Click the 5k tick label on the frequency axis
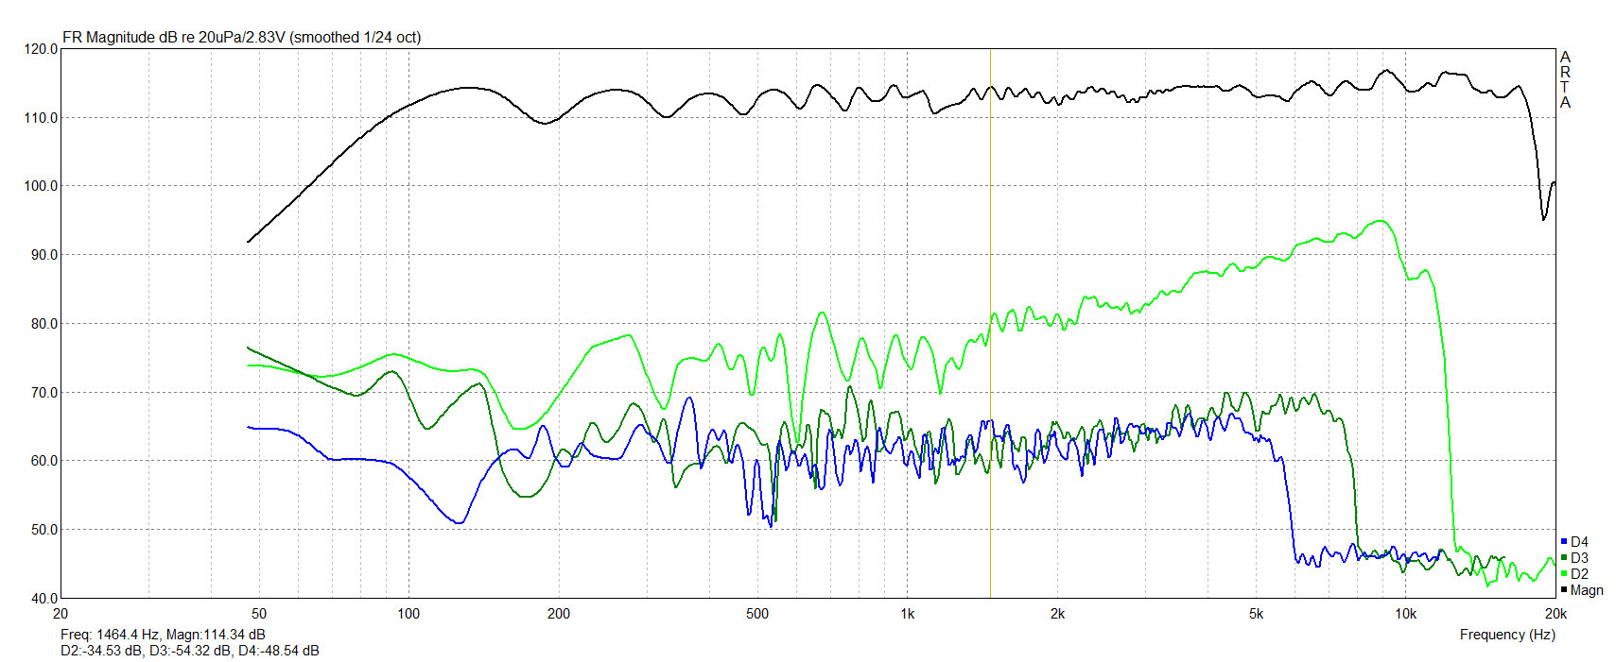 tap(1256, 614)
